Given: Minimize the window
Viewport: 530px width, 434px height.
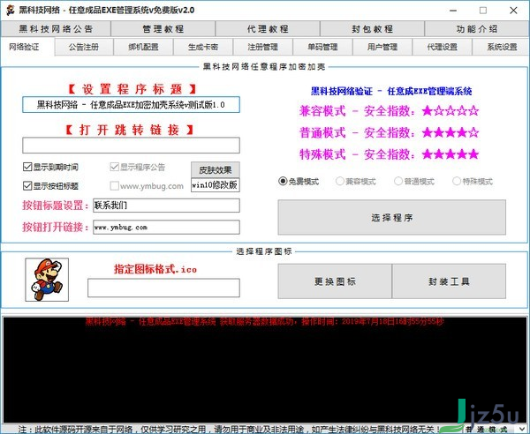Looking at the screenshot, I should (453, 11).
